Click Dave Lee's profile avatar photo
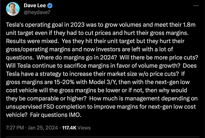This screenshot has height=138, width=205. 13,9
